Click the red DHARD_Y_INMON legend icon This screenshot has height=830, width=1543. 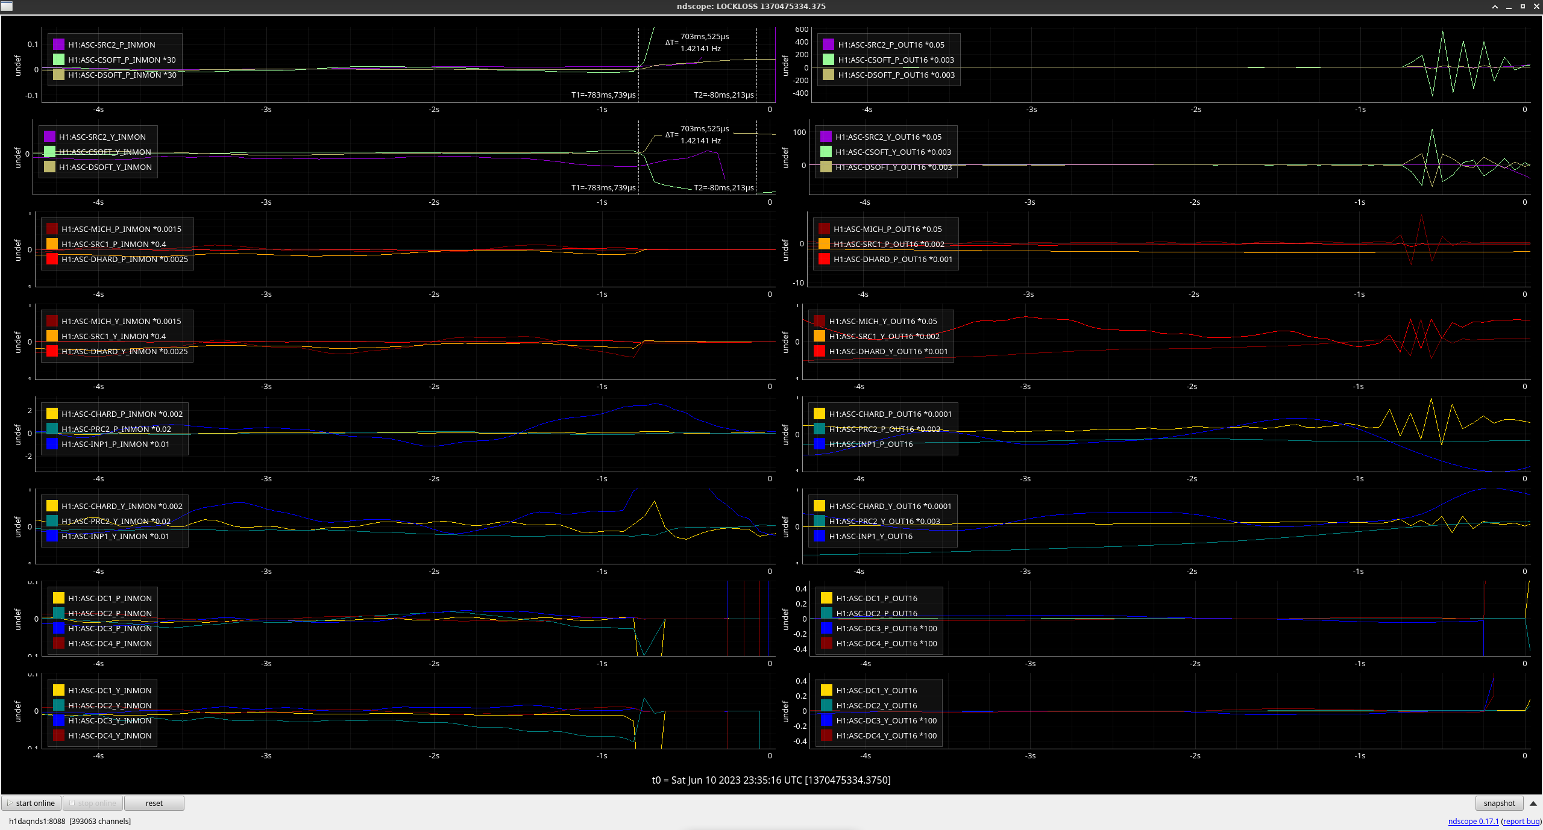coord(52,351)
